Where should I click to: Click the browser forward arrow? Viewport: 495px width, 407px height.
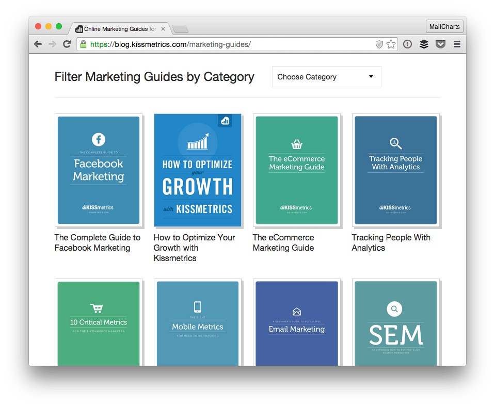pos(53,44)
